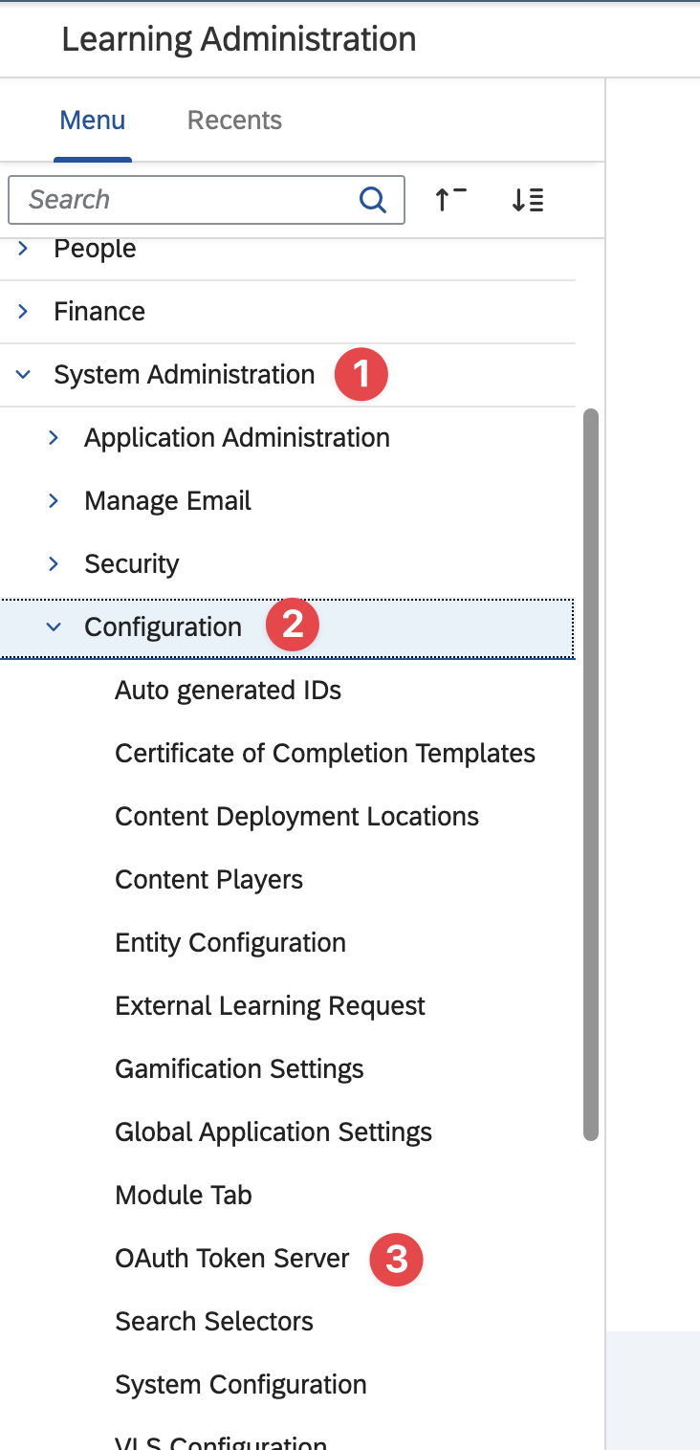
Task: Open System Configuration item
Action: pyautogui.click(x=241, y=1385)
